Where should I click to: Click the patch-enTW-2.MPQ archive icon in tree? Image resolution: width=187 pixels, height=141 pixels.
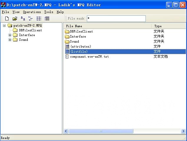click(x=10, y=25)
